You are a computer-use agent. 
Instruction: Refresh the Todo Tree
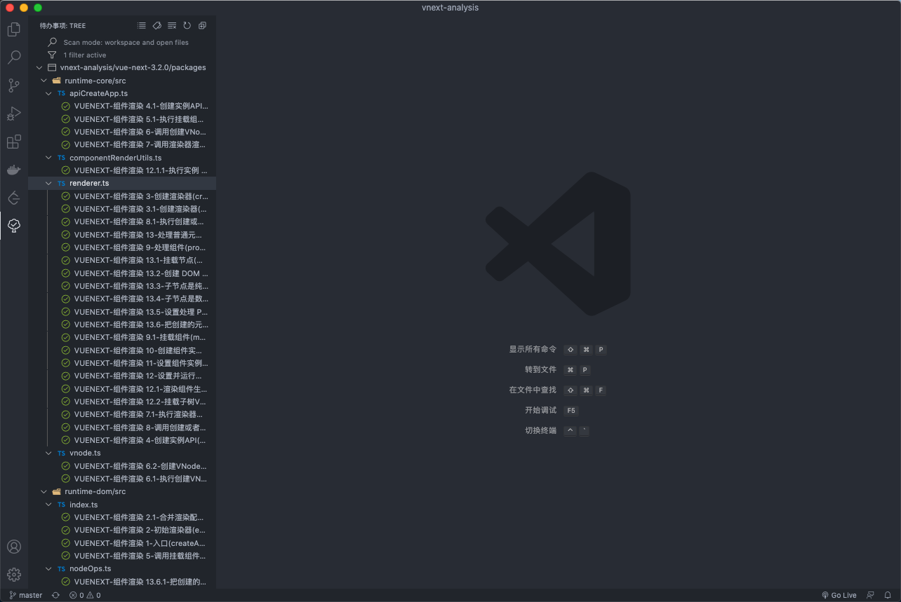tap(187, 25)
